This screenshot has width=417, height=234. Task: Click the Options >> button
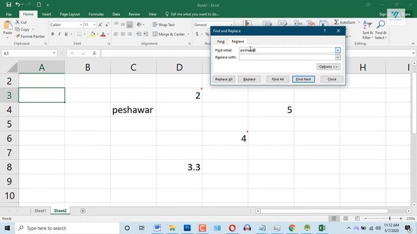pos(328,66)
